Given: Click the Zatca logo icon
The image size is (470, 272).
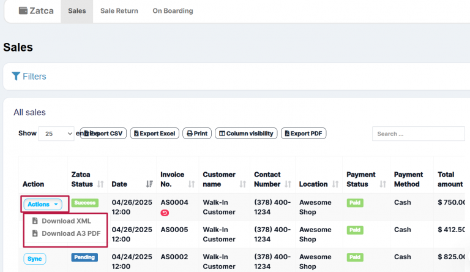Looking at the screenshot, I should pos(23,11).
